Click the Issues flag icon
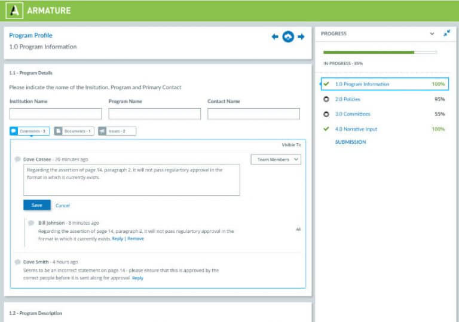Screen dimensions: 459x322 [102, 131]
